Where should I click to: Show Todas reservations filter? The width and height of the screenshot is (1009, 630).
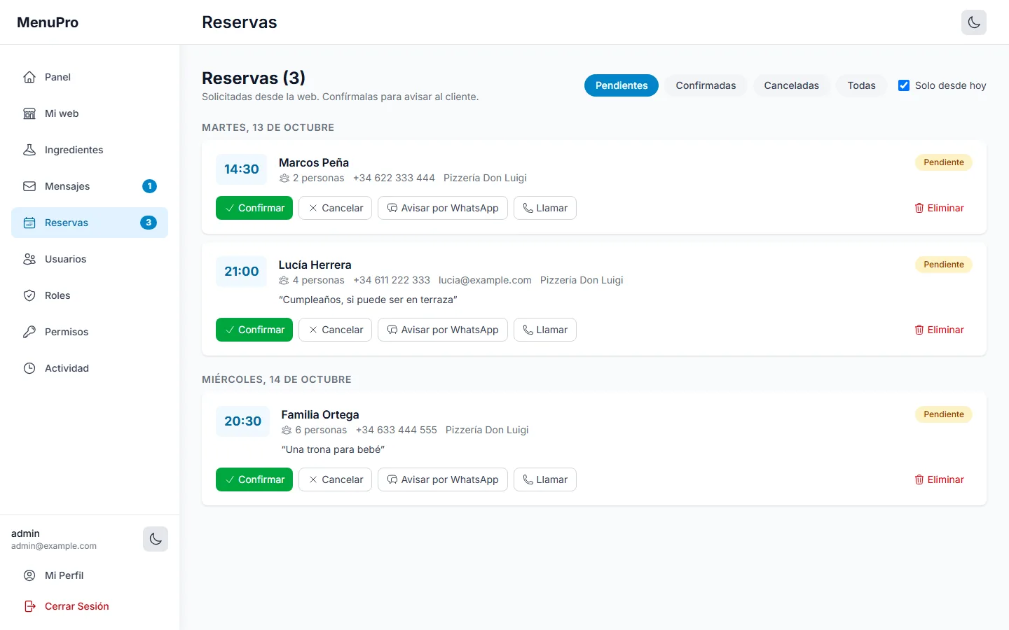coord(861,85)
